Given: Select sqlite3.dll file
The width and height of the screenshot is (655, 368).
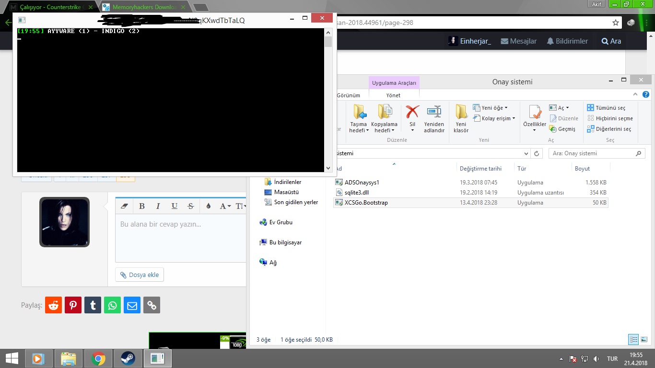Looking at the screenshot, I should click(357, 193).
